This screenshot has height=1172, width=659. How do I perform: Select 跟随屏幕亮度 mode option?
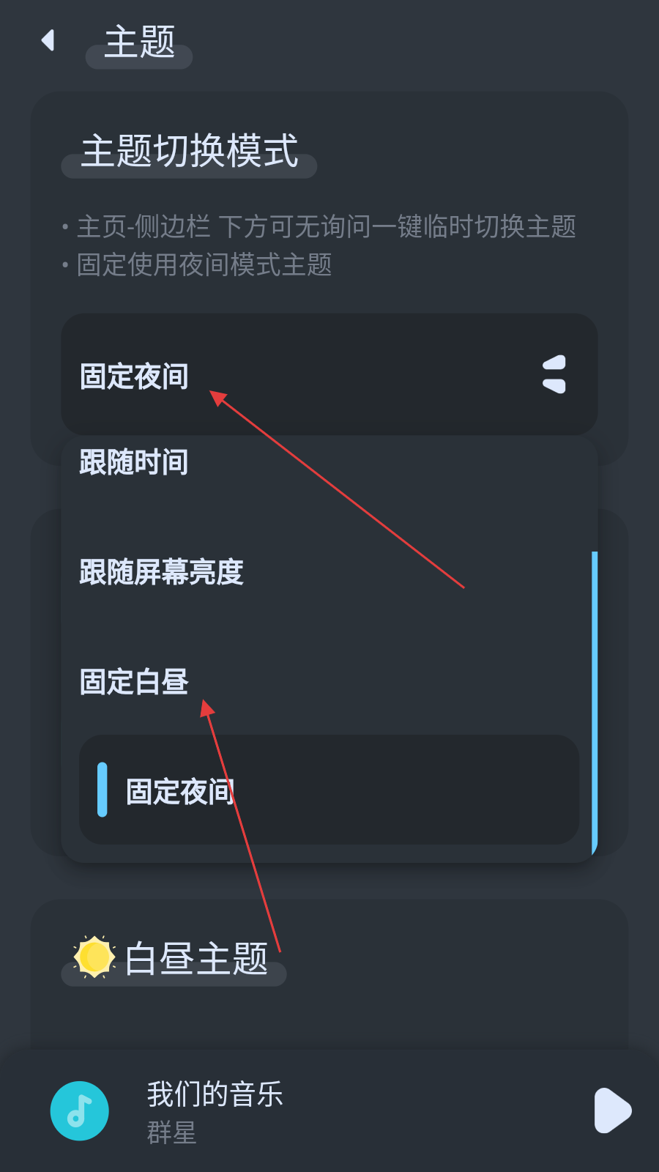pyautogui.click(x=329, y=572)
